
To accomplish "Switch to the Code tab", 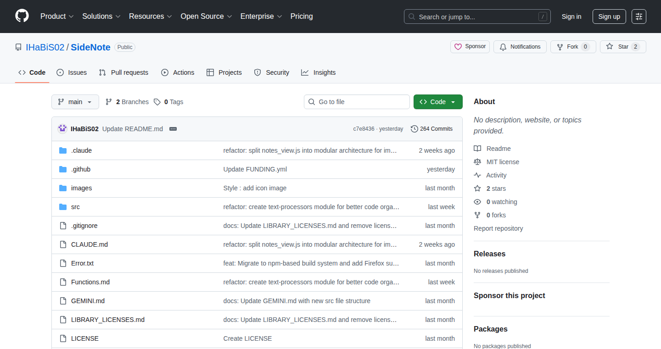I will click(x=32, y=72).
